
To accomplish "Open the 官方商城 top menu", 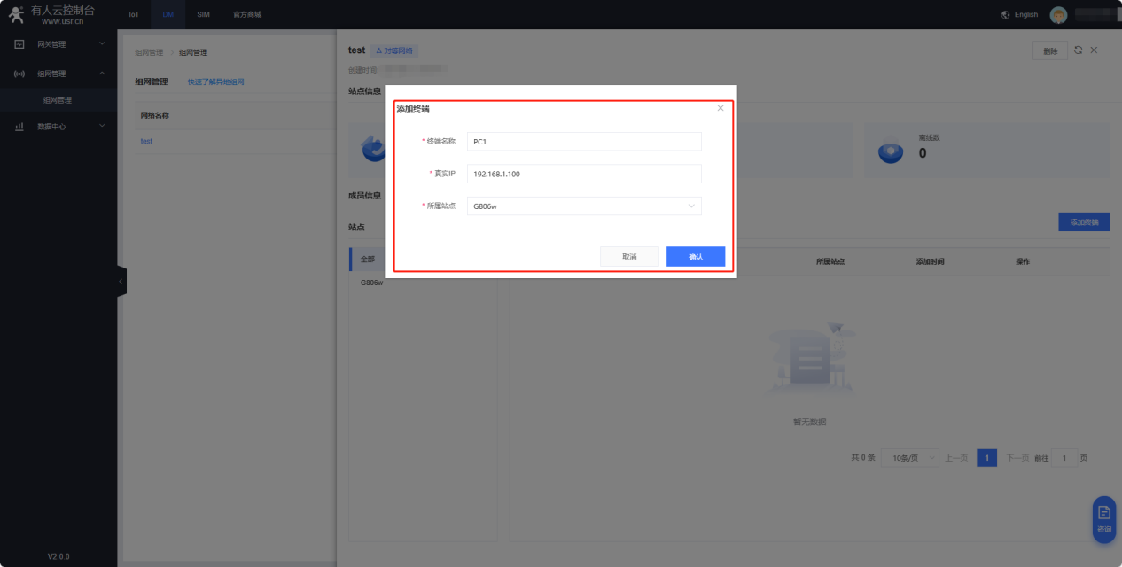I will coord(247,15).
